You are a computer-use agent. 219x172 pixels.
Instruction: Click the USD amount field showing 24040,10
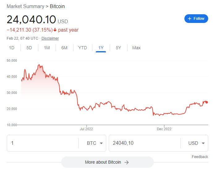coord(144,143)
